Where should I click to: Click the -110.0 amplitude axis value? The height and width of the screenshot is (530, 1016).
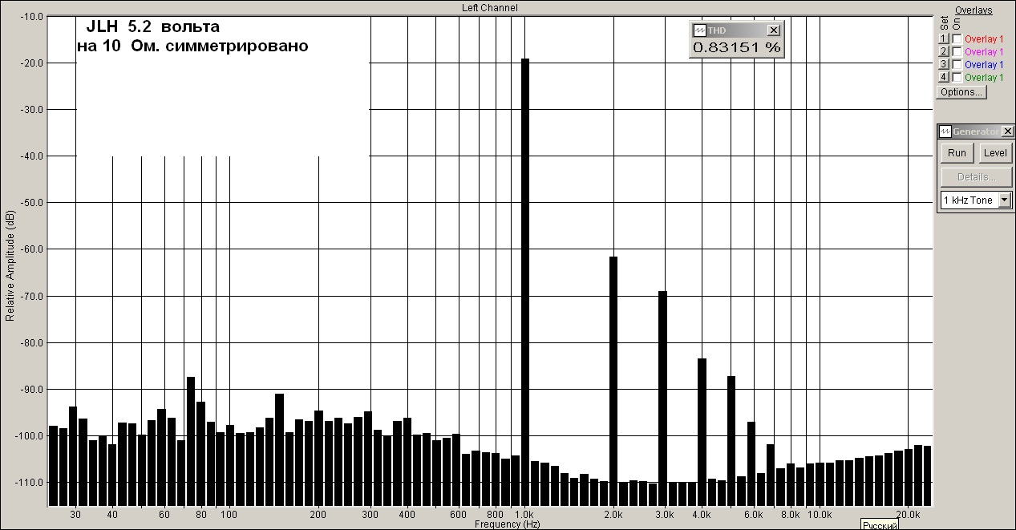30,482
